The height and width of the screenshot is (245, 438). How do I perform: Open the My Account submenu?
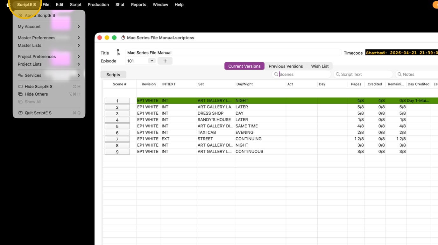49,26
